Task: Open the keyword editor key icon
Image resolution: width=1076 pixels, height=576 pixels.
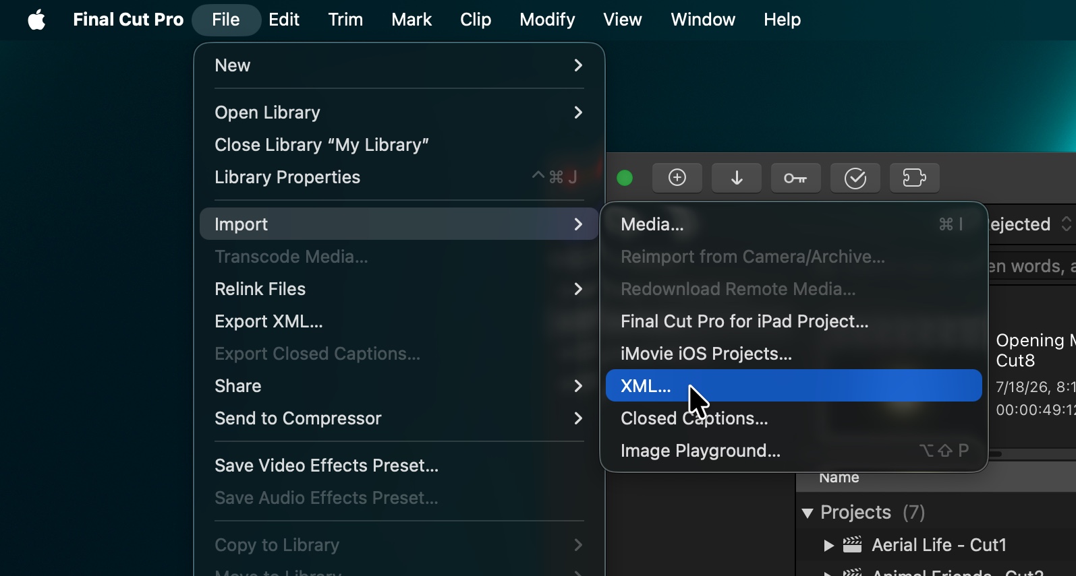Action: pos(796,178)
